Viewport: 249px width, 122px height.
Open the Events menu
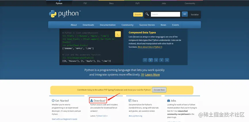[x=175, y=25]
